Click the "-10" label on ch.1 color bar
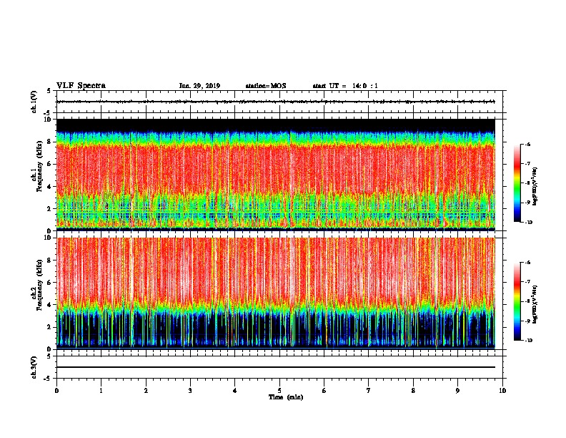566x438 pixels. [528, 223]
